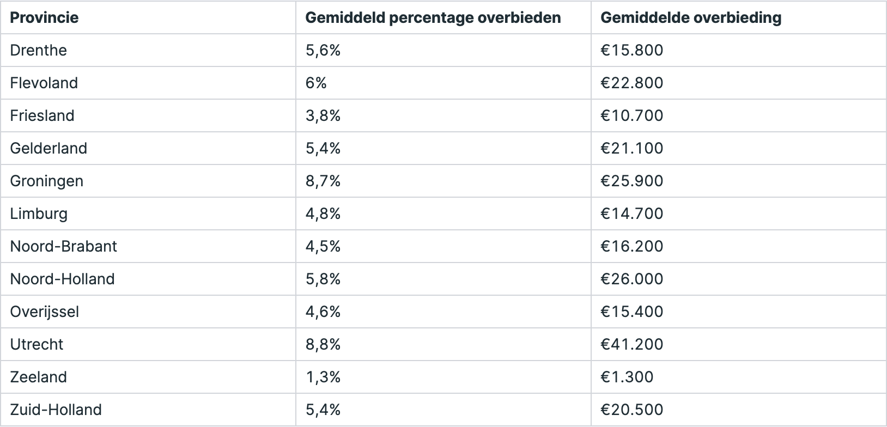Select the Gemiddeld percentage overbieden header

pyautogui.click(x=433, y=17)
